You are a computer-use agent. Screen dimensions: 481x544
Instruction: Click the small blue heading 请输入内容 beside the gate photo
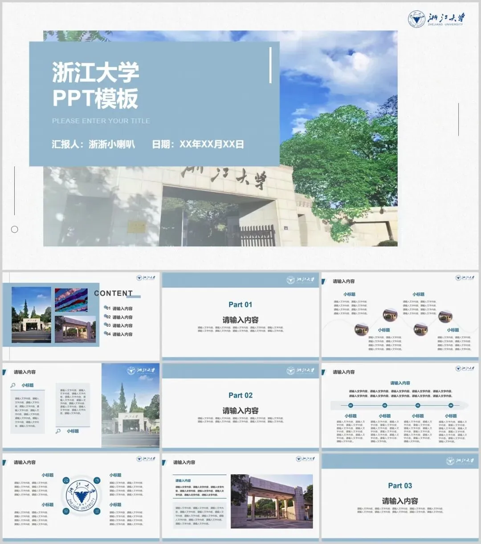pos(183,481)
